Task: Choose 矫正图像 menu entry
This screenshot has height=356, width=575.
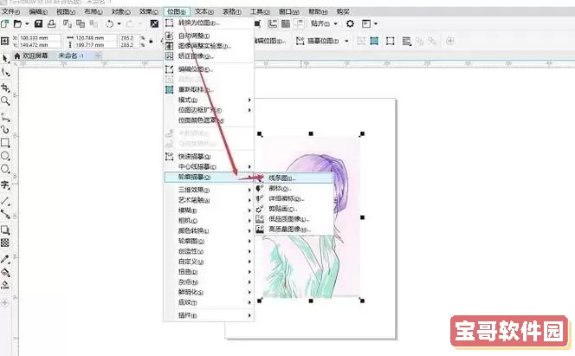Action: (x=209, y=56)
